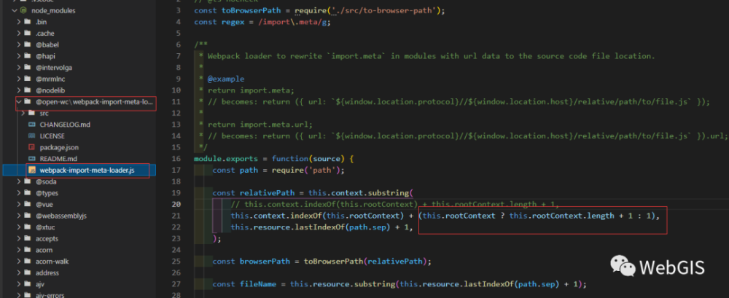
Task: Collapse the @open-wc webpack-import-meta-loader folder
Action: pyautogui.click(x=19, y=101)
